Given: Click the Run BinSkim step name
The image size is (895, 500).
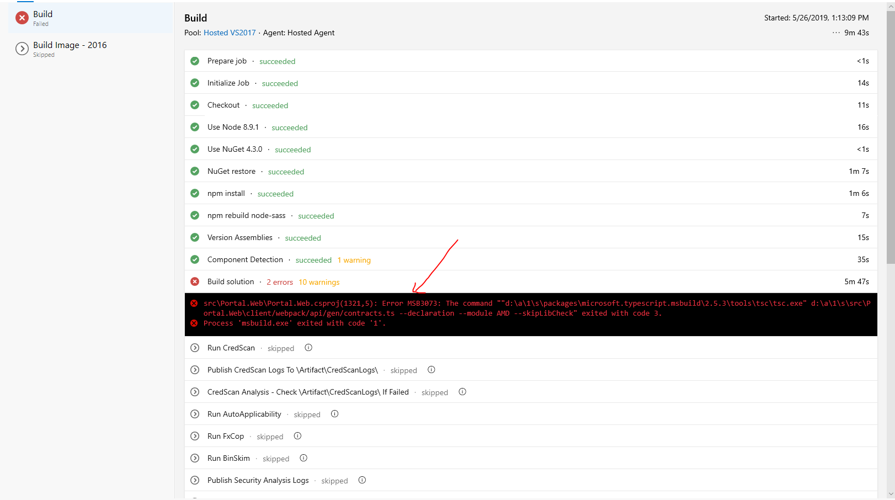Looking at the screenshot, I should pyautogui.click(x=228, y=458).
